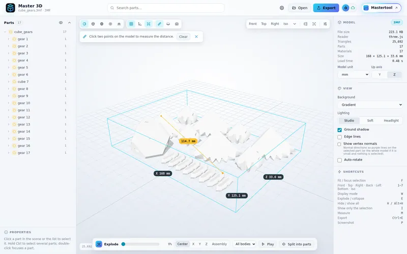Close the measure hint with X
This screenshot has width=407, height=254.
tap(196, 37)
